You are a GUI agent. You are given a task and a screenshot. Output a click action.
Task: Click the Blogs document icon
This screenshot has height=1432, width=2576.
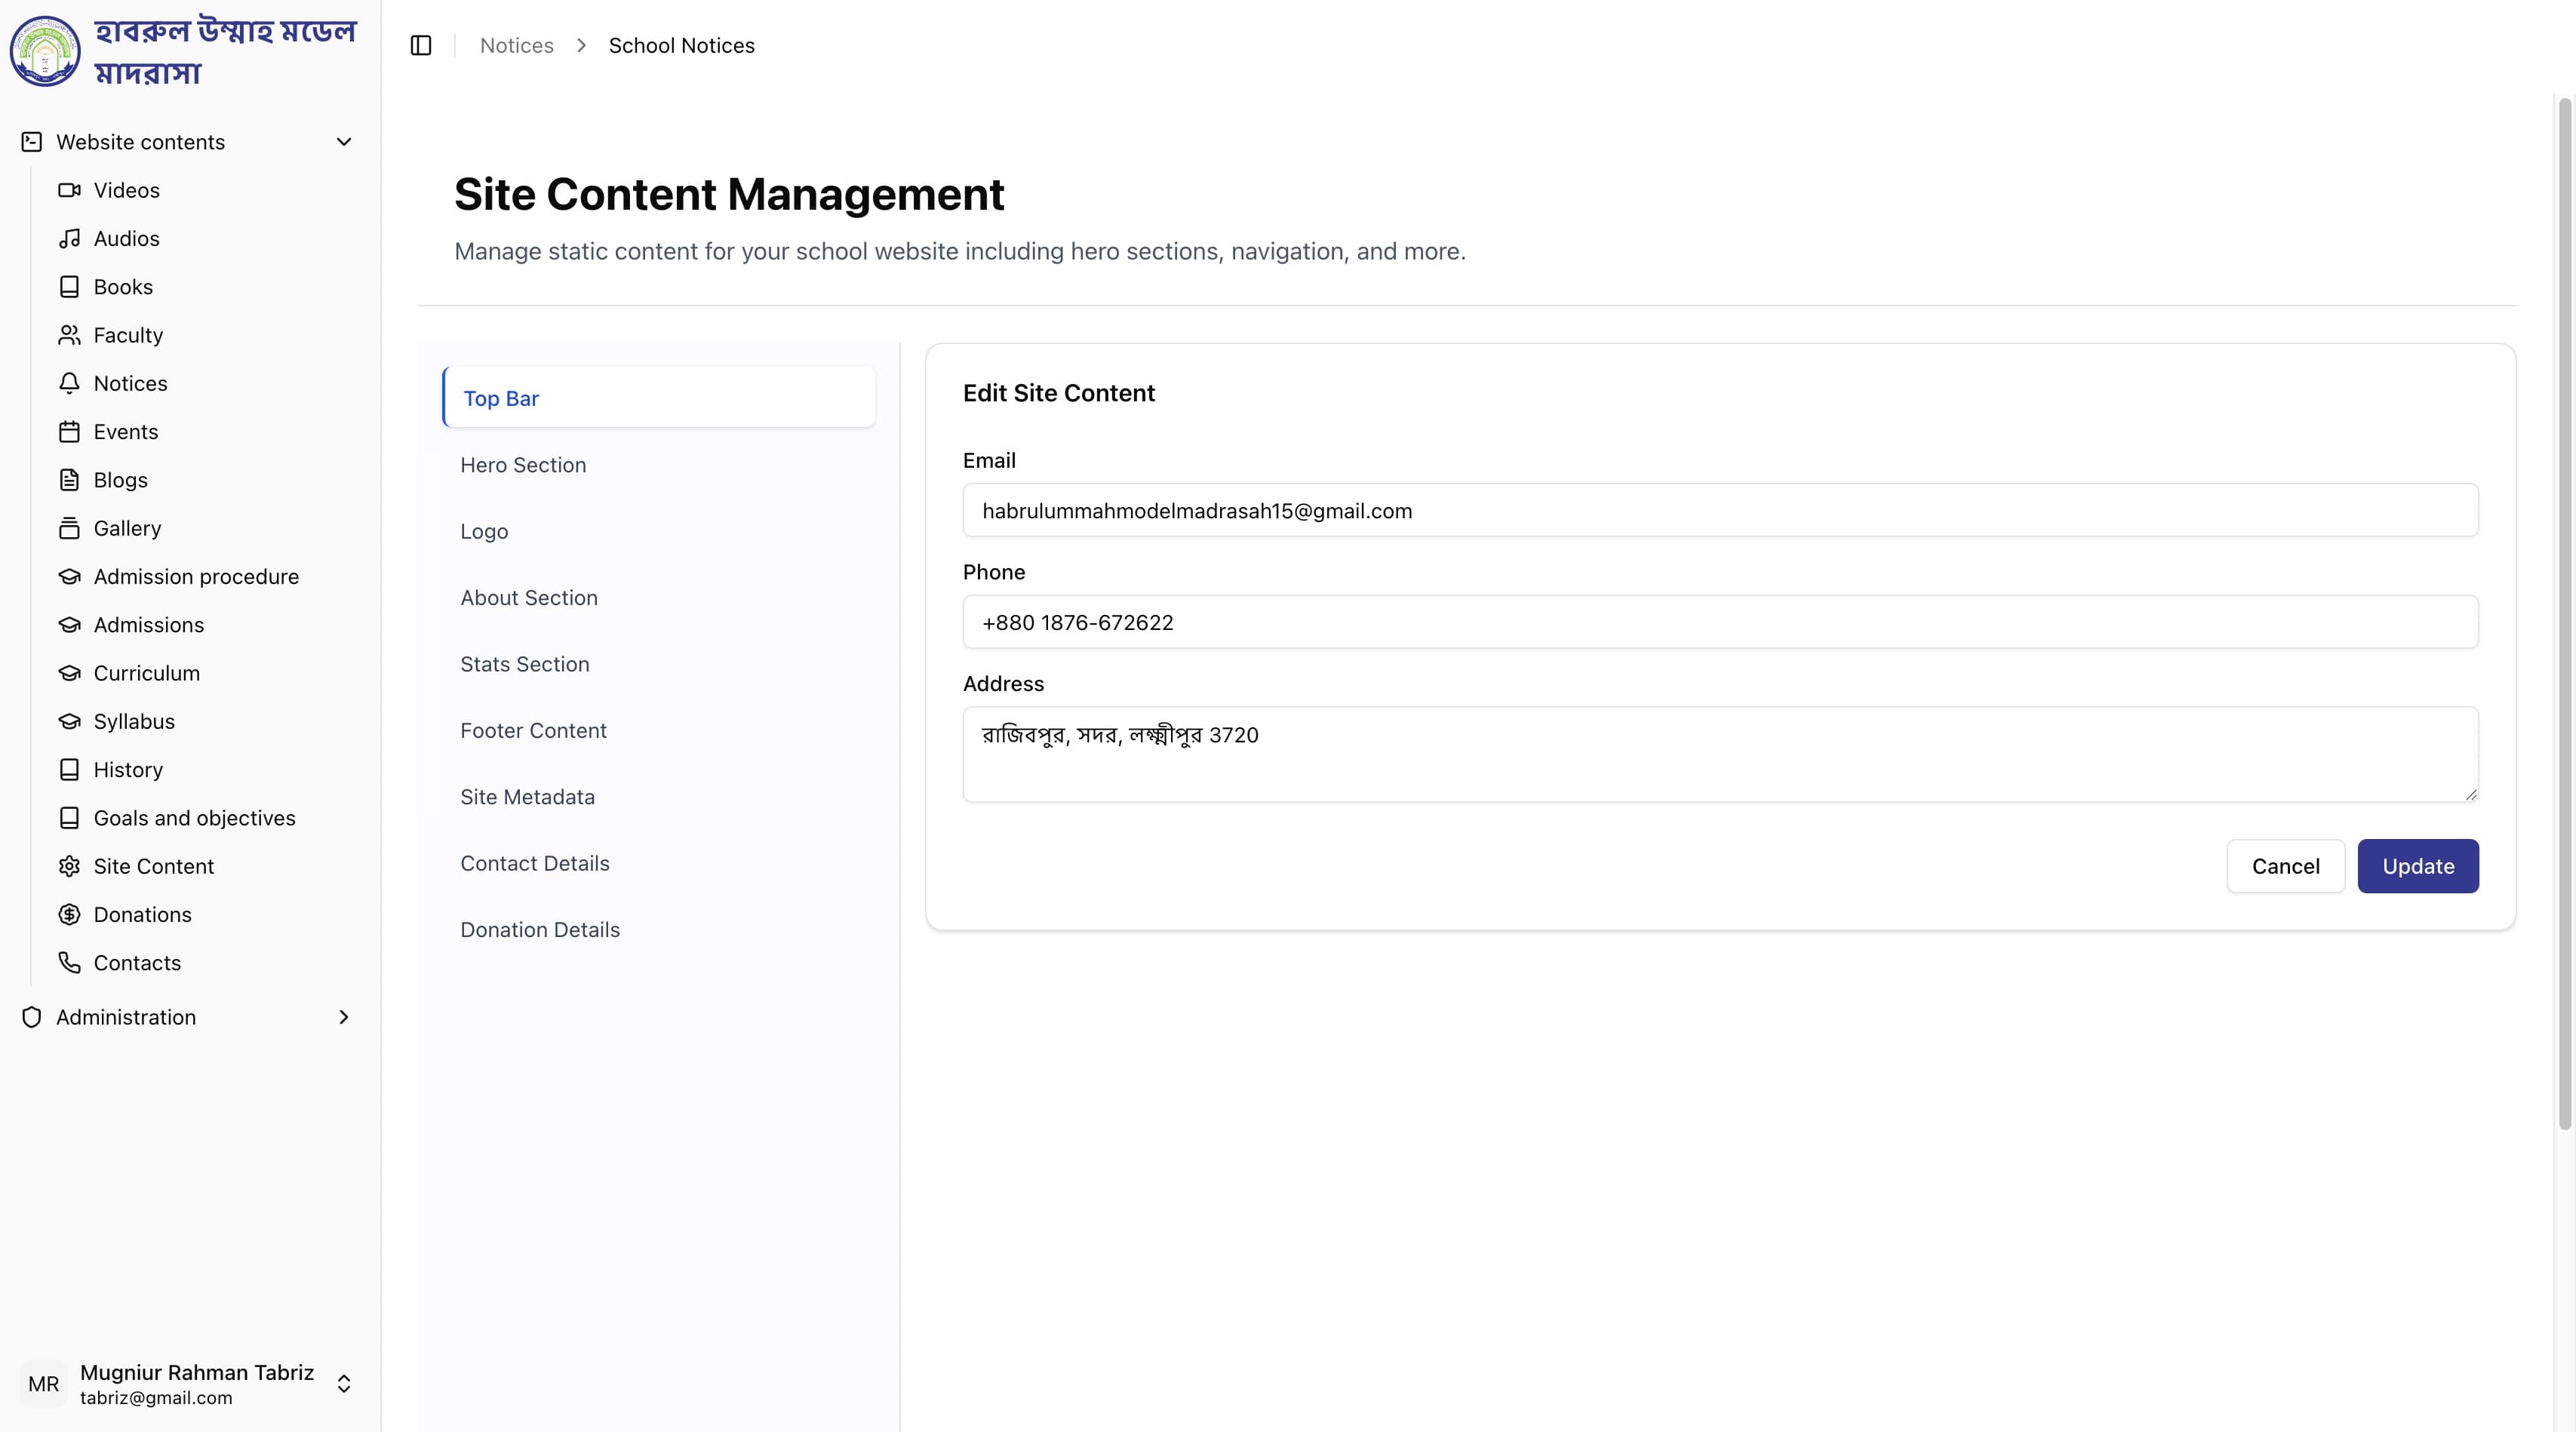[x=69, y=480]
